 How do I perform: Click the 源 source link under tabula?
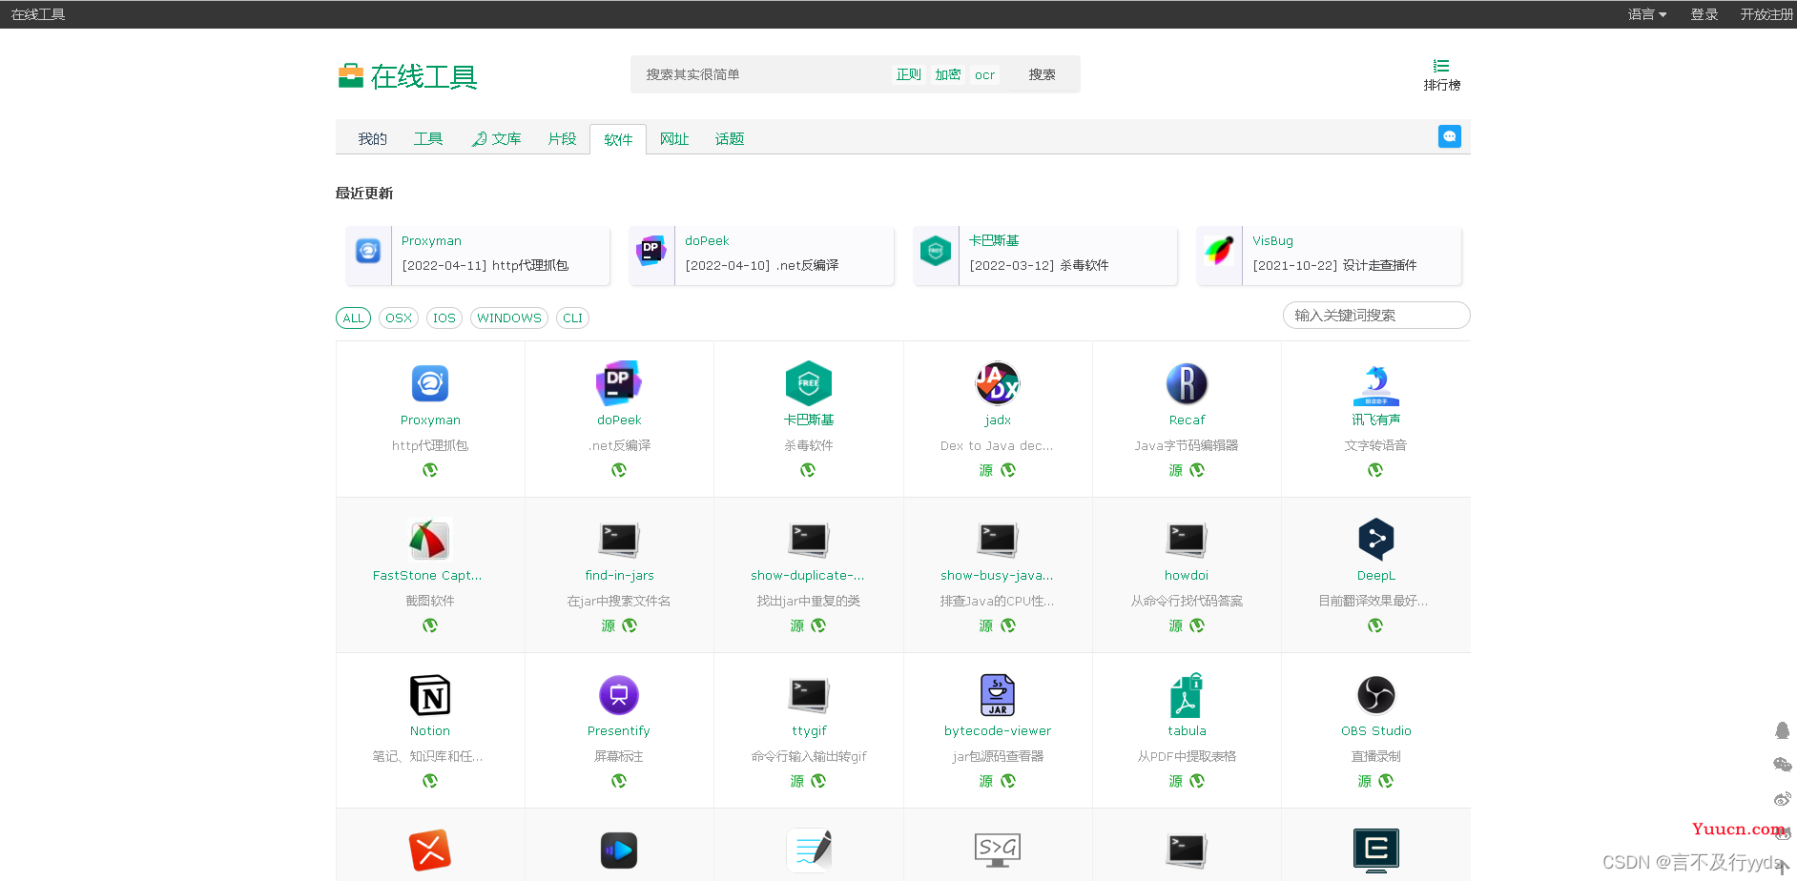pyautogui.click(x=1176, y=781)
